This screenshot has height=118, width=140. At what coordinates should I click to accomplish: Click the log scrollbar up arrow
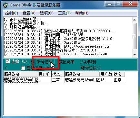[x=135, y=20]
